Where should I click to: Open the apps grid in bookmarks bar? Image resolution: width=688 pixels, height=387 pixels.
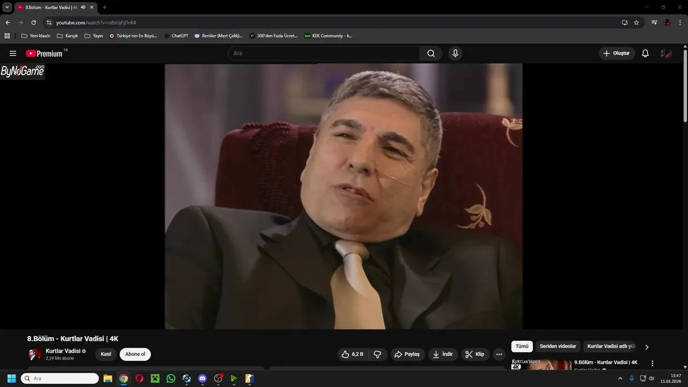tap(7, 36)
